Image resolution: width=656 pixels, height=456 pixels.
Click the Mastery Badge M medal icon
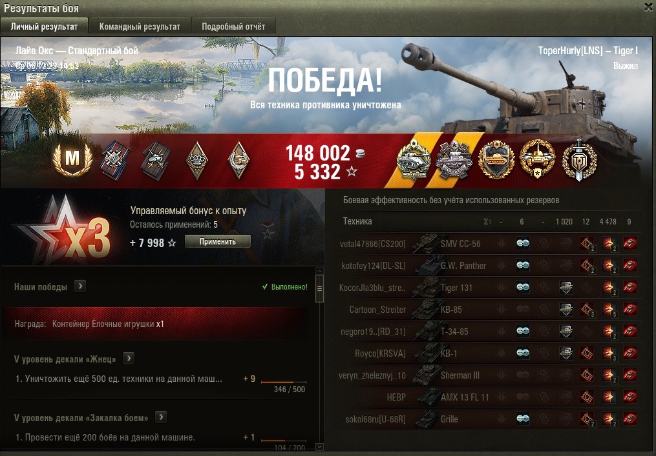pyautogui.click(x=72, y=159)
